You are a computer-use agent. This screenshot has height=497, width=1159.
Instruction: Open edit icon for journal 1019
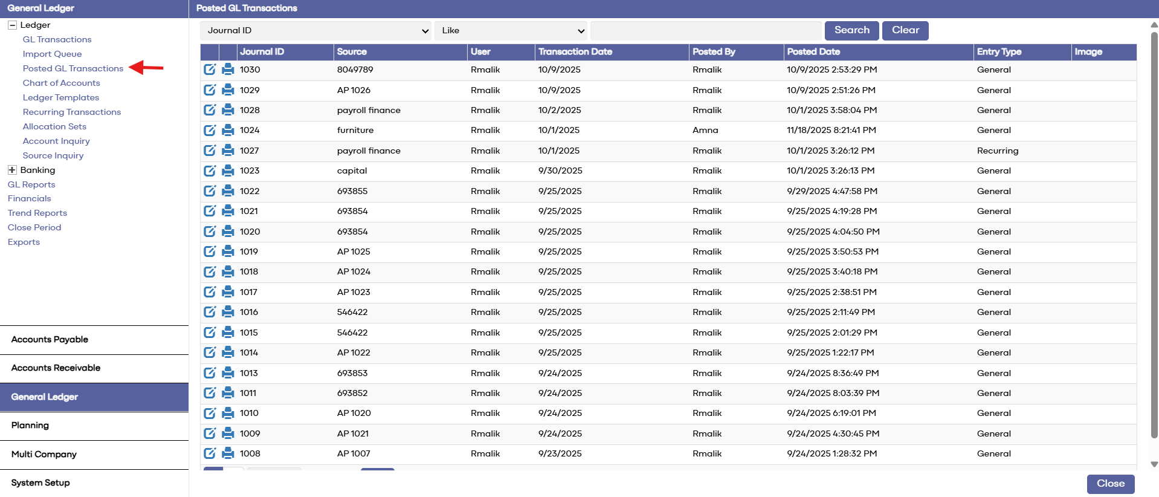click(210, 252)
